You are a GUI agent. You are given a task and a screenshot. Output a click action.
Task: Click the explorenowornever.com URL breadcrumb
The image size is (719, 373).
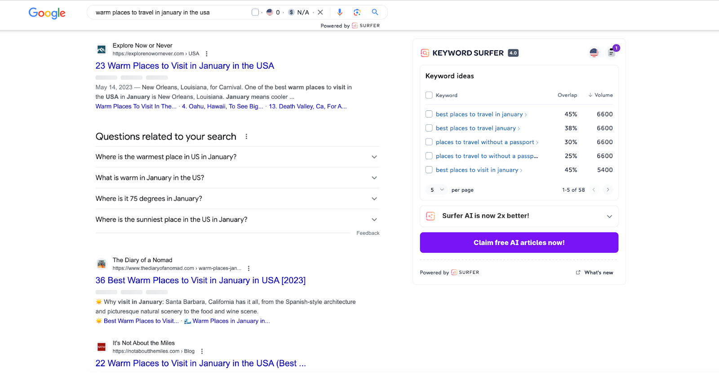156,54
